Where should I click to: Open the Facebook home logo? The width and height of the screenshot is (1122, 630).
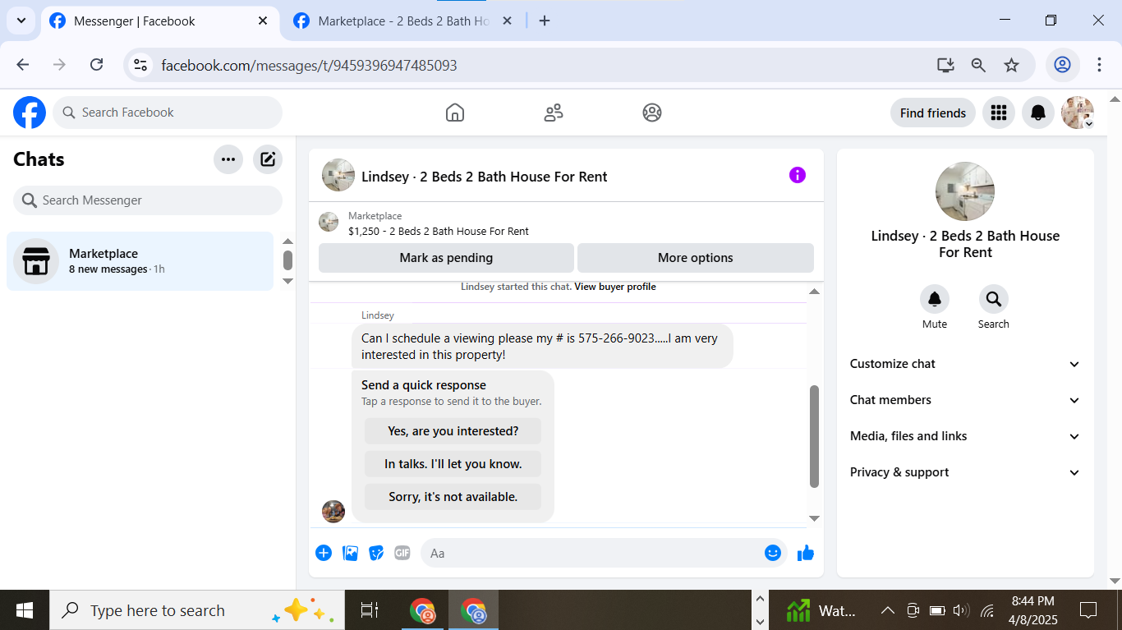click(30, 113)
